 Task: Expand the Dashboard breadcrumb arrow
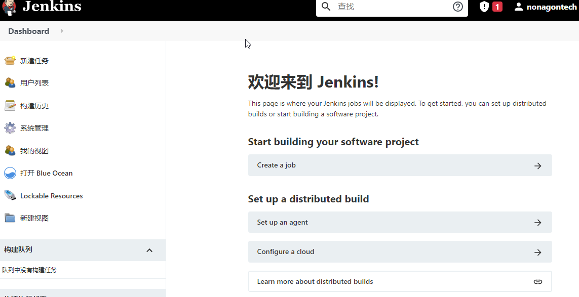pyautogui.click(x=62, y=31)
